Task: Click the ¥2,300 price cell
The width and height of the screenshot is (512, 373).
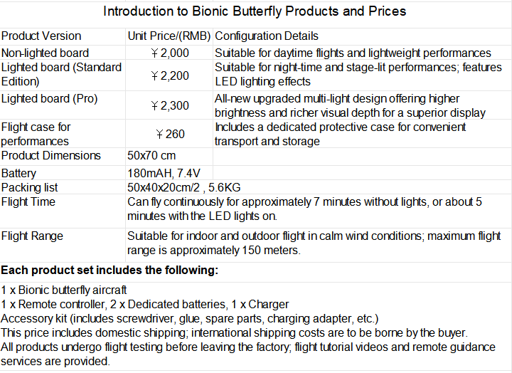Action: coord(169,105)
